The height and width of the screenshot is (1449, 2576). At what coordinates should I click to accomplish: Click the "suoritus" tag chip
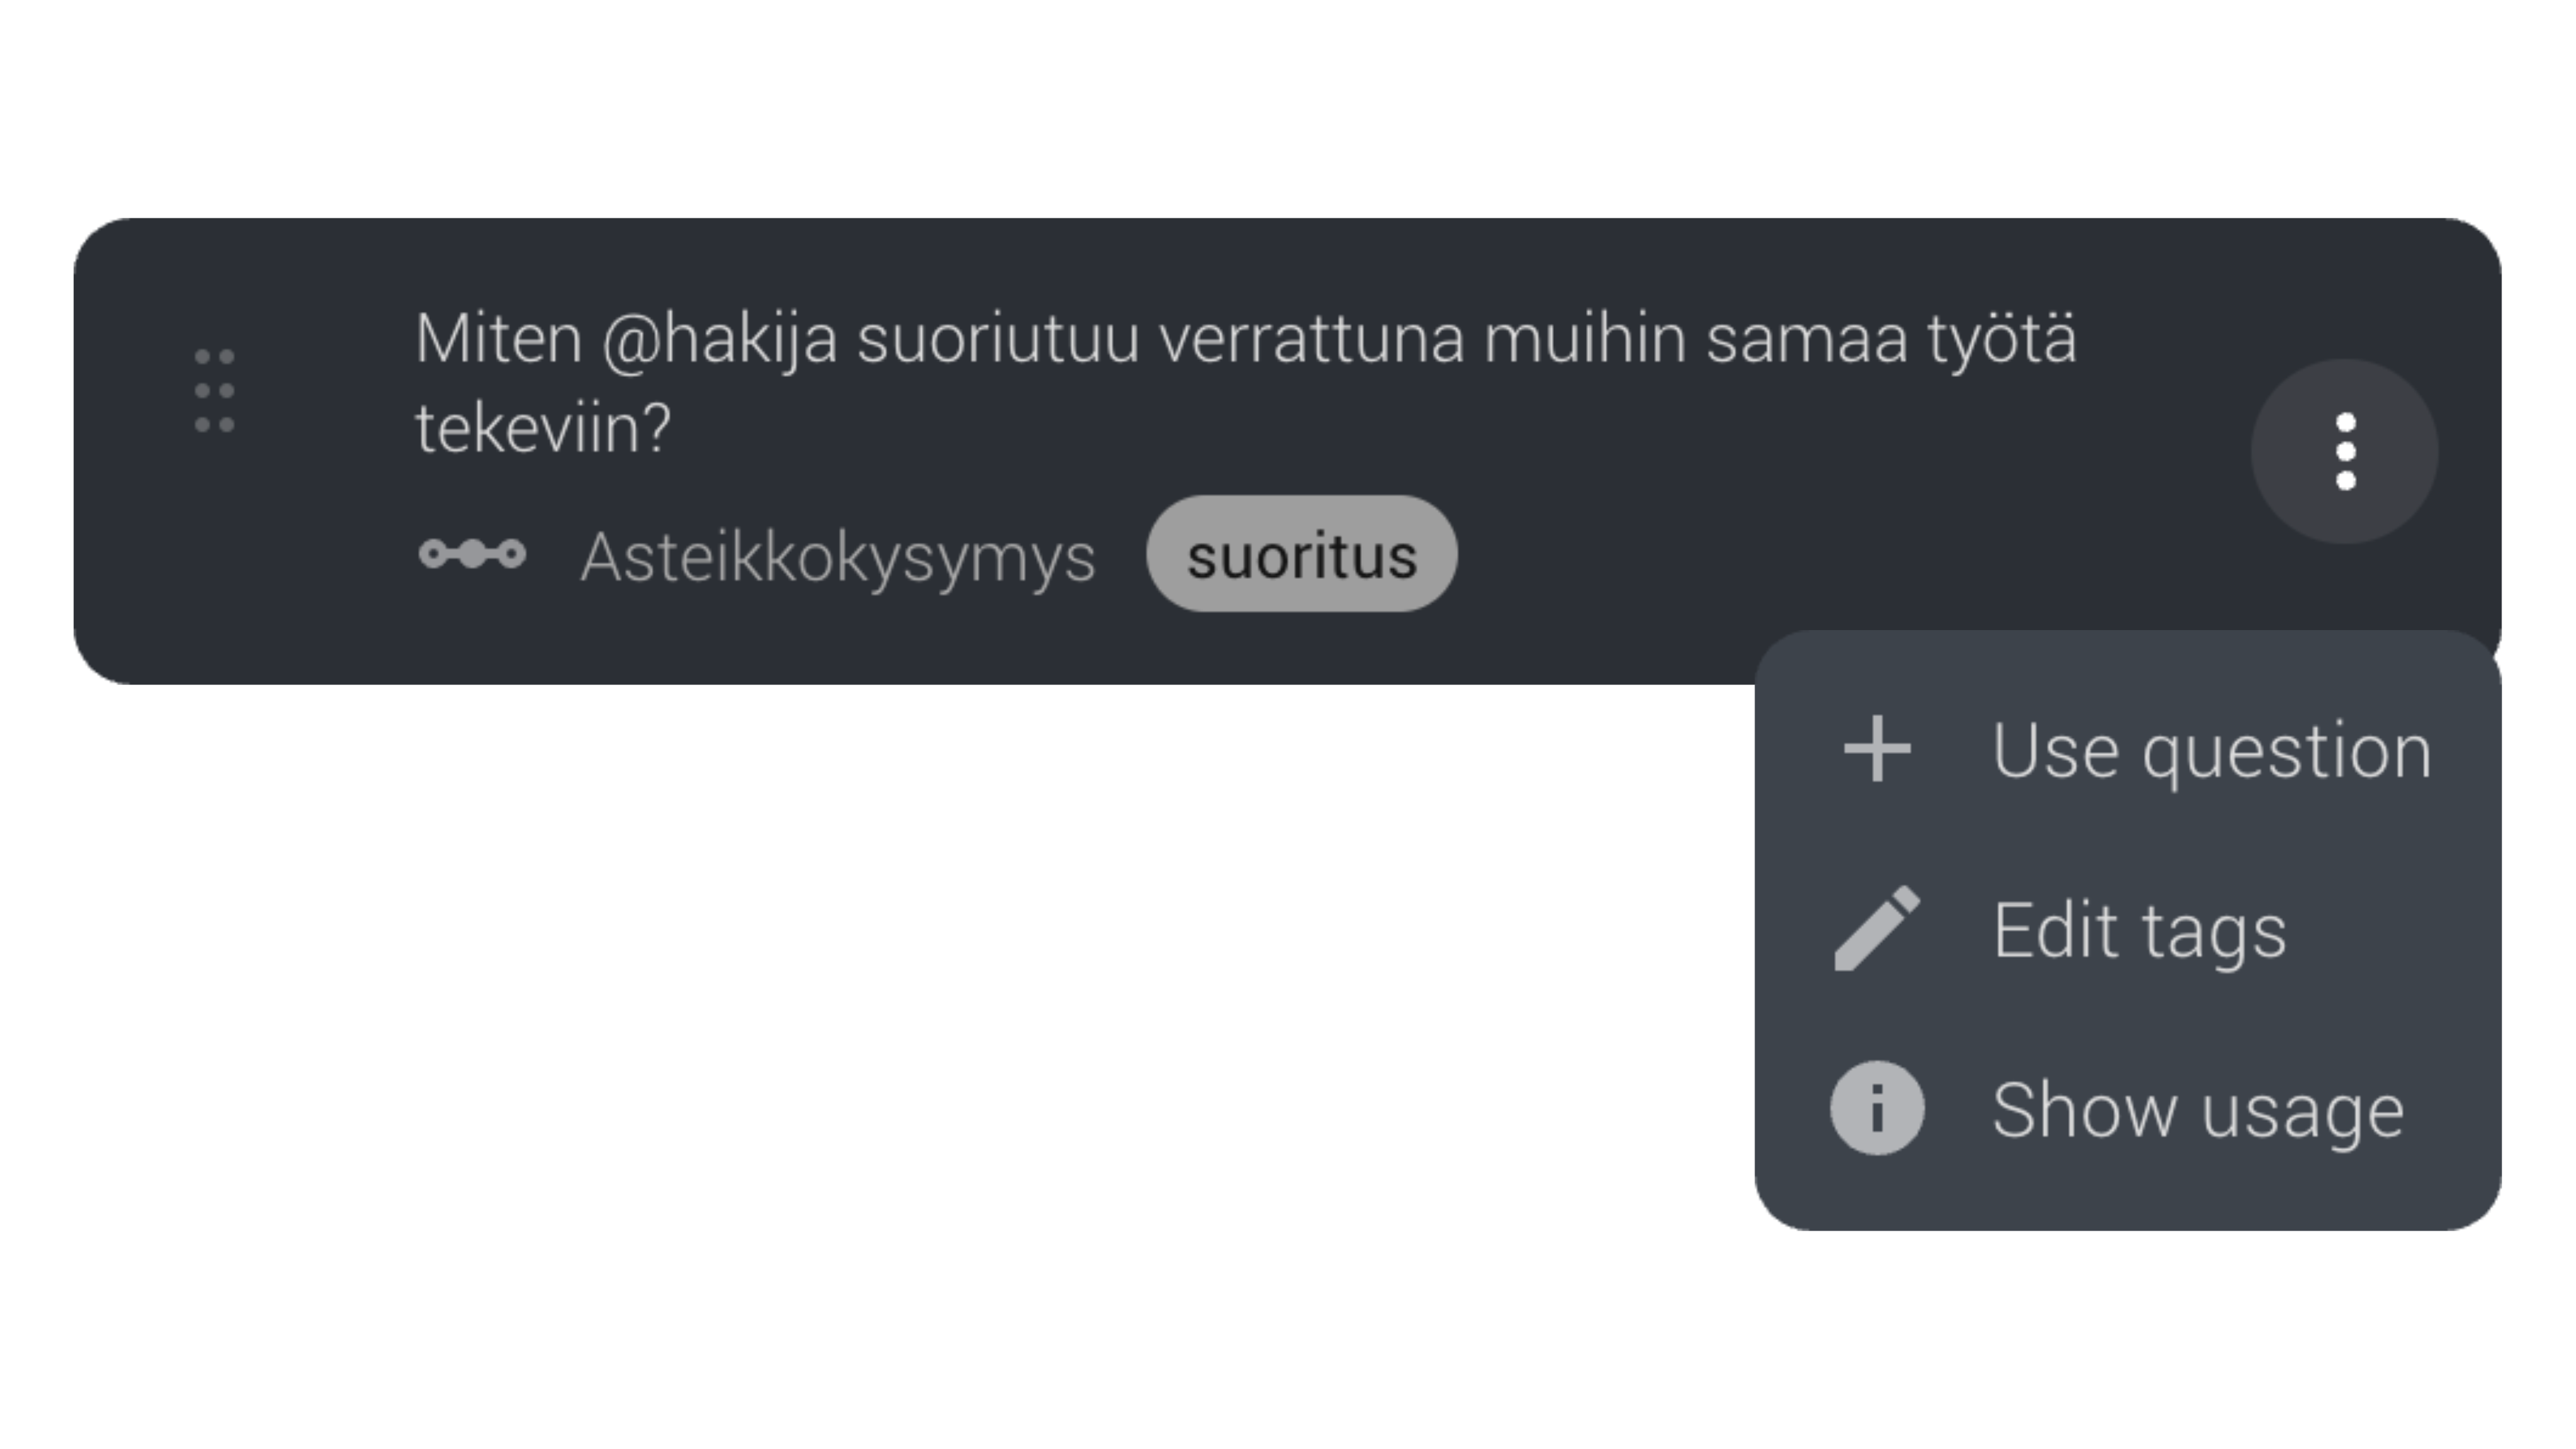click(x=1301, y=555)
